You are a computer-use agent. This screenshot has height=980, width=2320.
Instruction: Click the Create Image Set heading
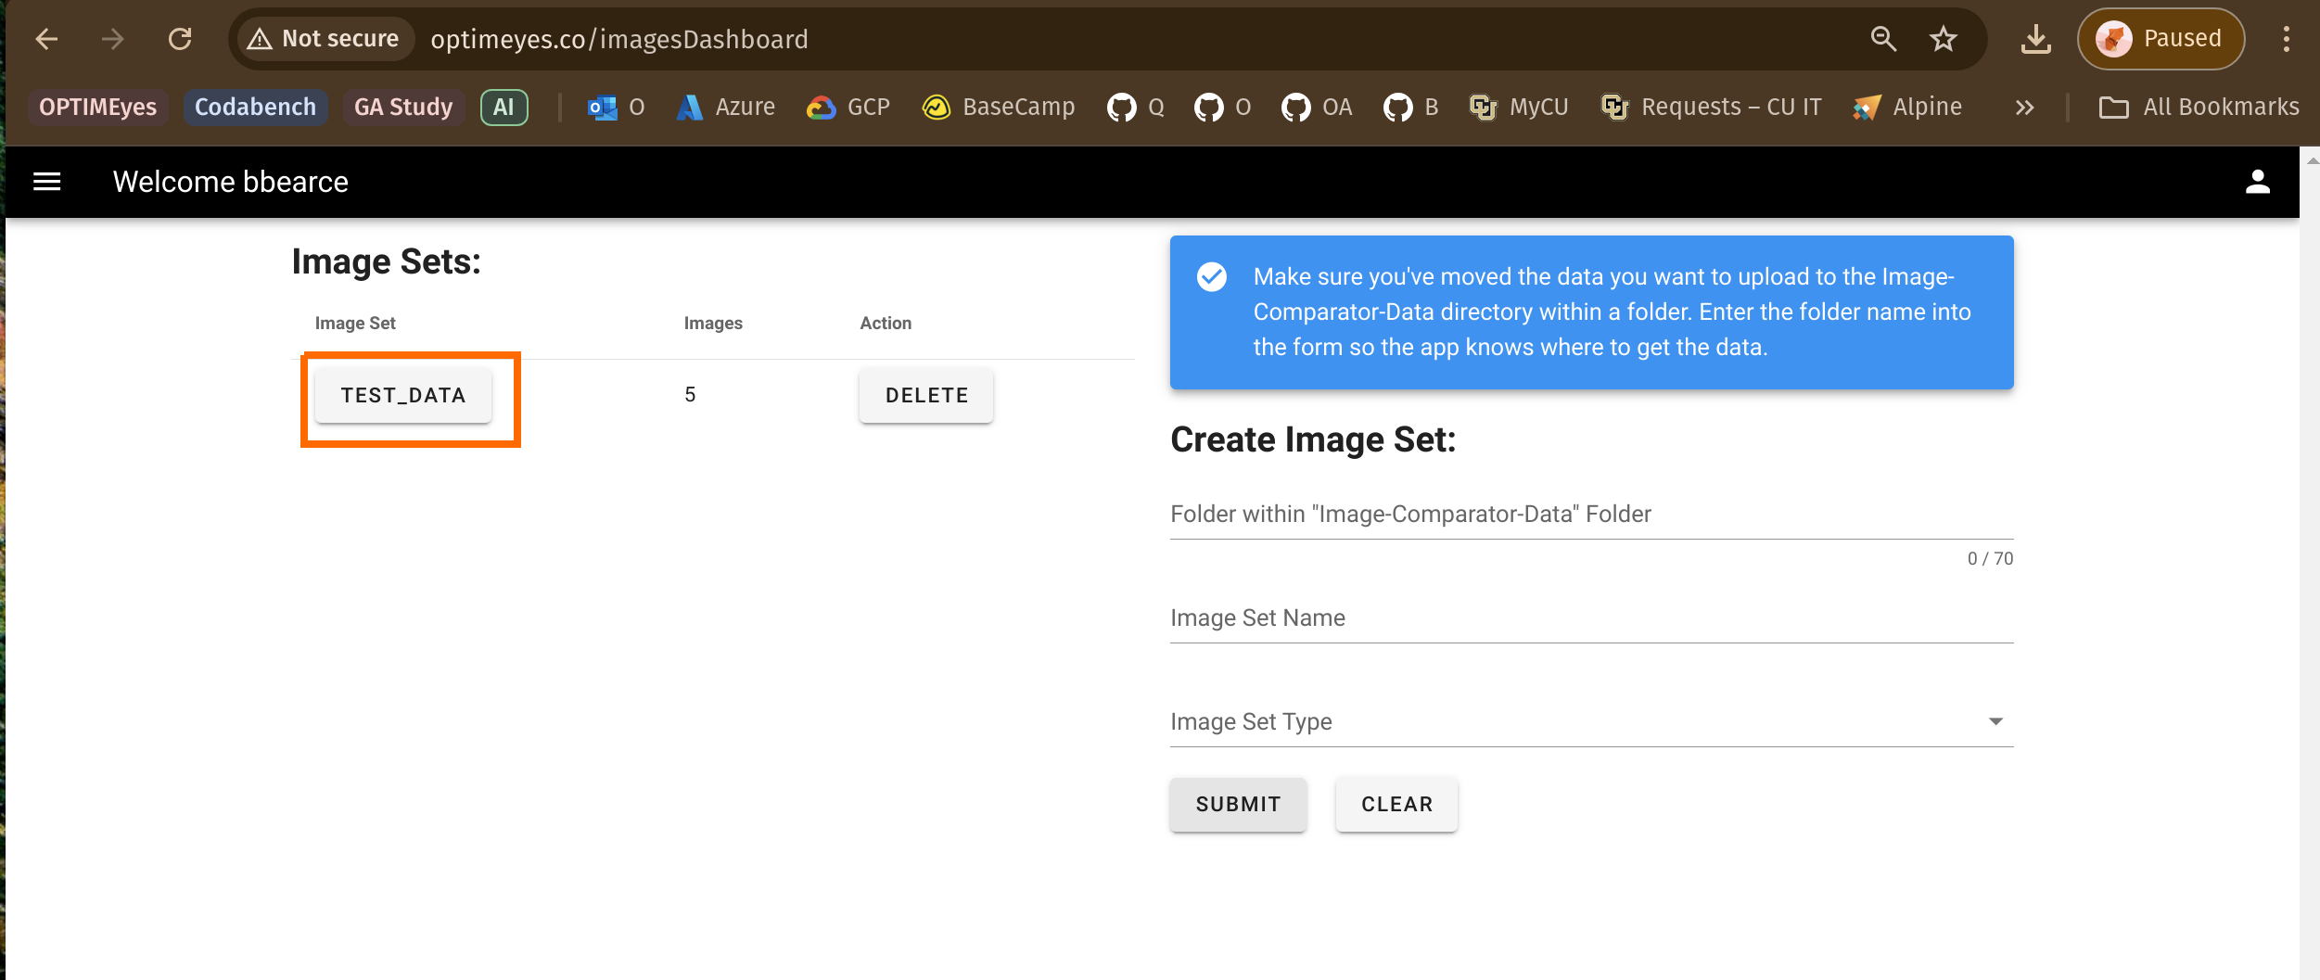[1313, 440]
